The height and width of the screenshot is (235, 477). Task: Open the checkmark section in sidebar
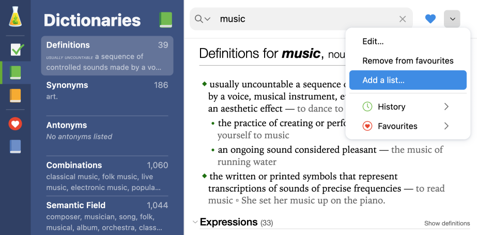click(16, 50)
